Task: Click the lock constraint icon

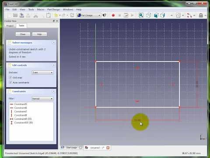Action: pos(201,15)
